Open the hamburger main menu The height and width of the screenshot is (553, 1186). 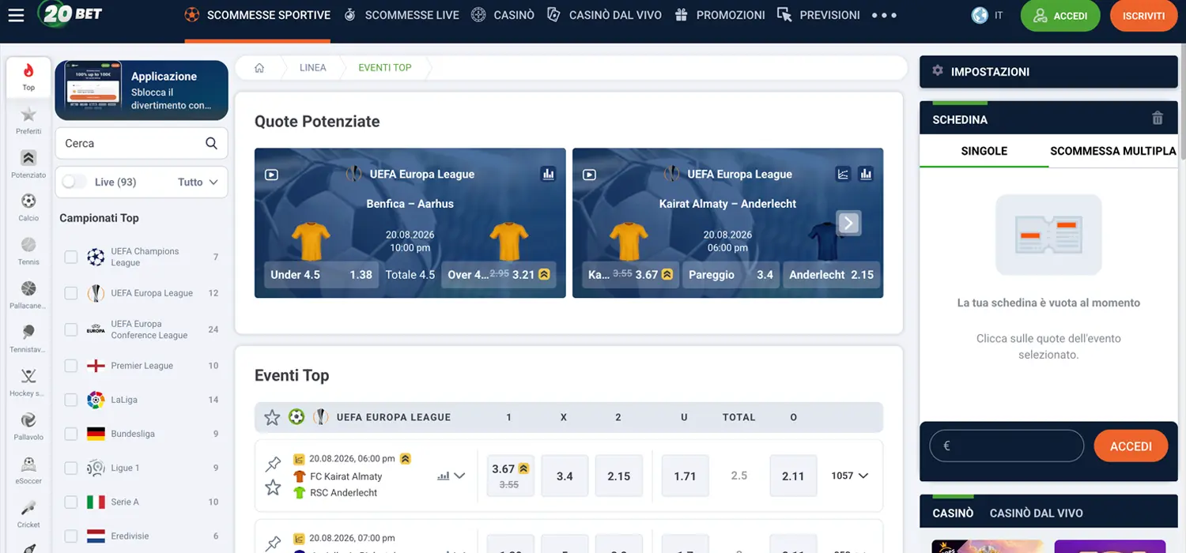click(x=16, y=15)
